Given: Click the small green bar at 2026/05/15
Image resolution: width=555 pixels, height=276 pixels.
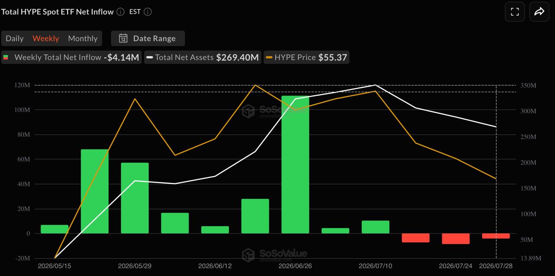Looking at the screenshot, I should pyautogui.click(x=55, y=229).
